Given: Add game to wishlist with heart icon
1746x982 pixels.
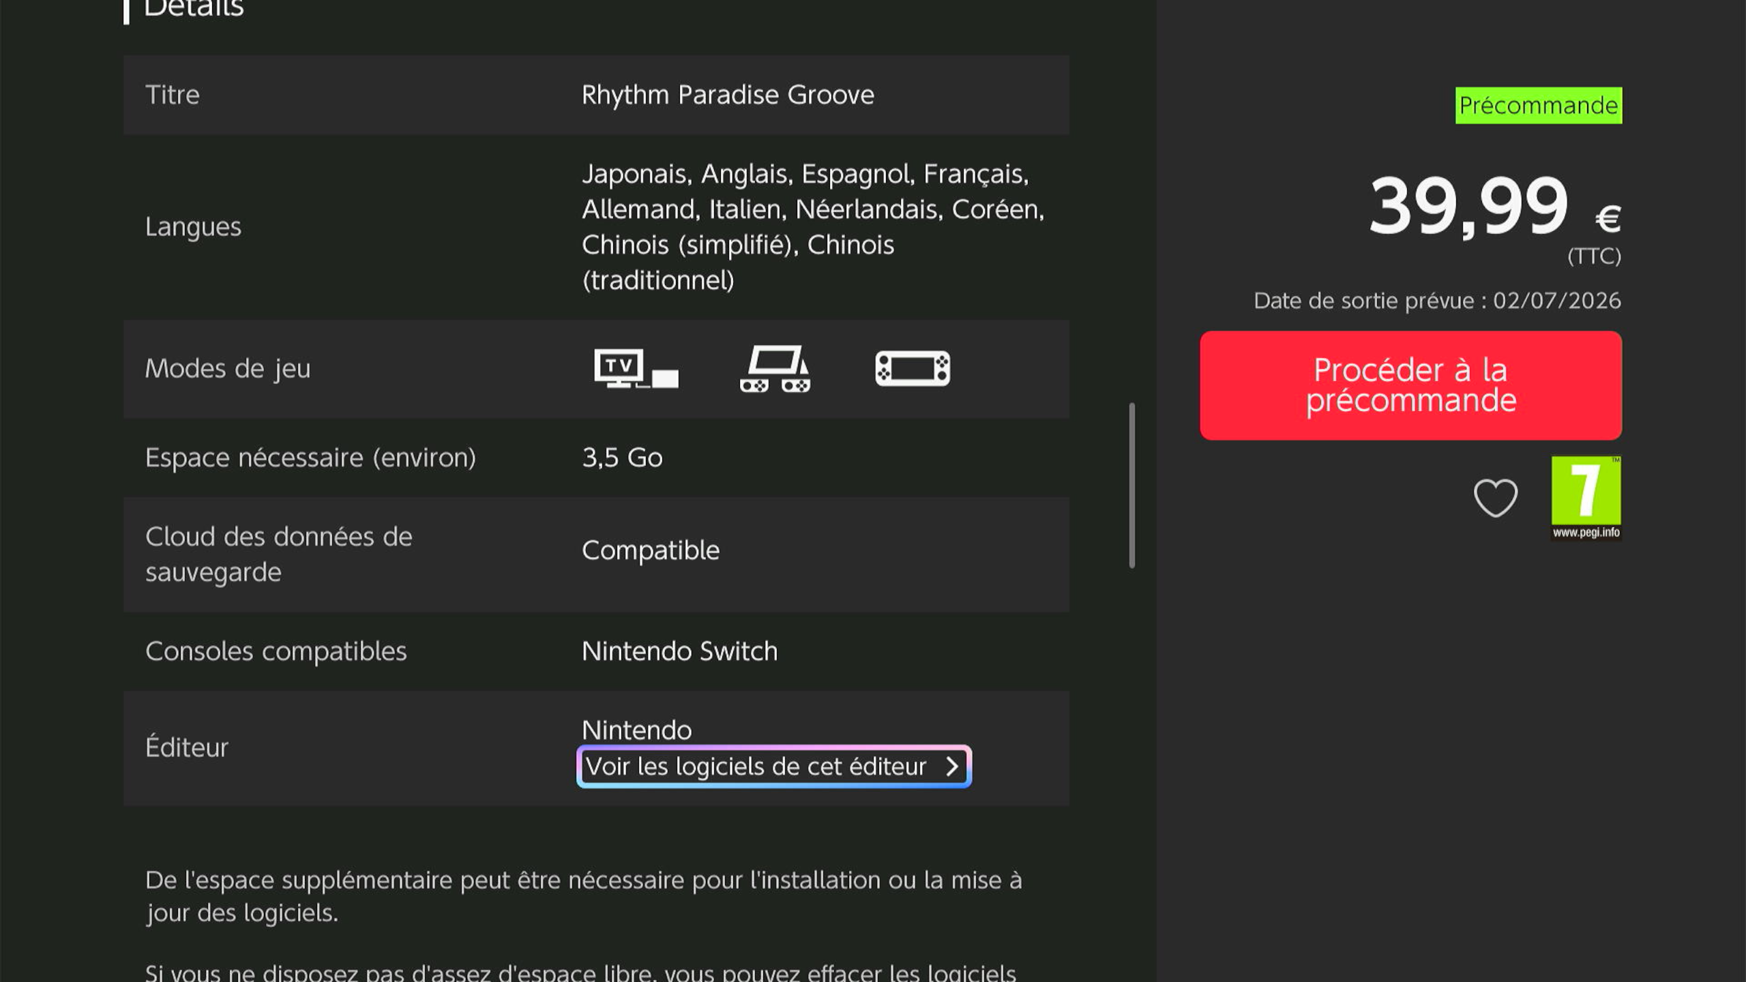Looking at the screenshot, I should coord(1495,498).
